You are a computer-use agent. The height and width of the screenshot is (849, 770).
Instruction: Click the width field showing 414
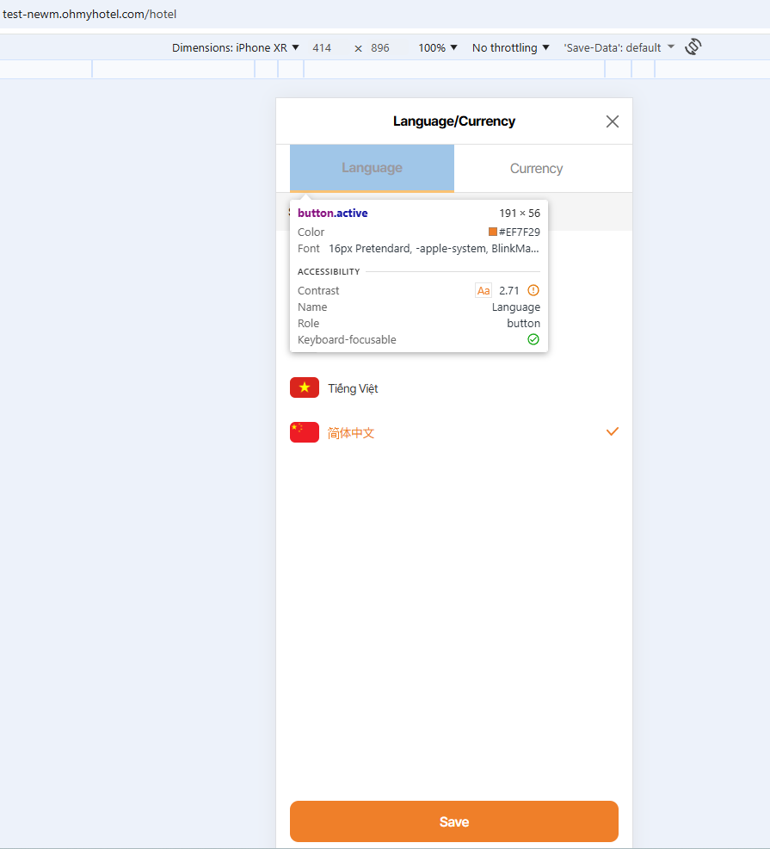click(x=322, y=47)
